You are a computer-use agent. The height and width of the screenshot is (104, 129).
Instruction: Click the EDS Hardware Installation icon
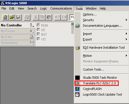tap(77, 48)
